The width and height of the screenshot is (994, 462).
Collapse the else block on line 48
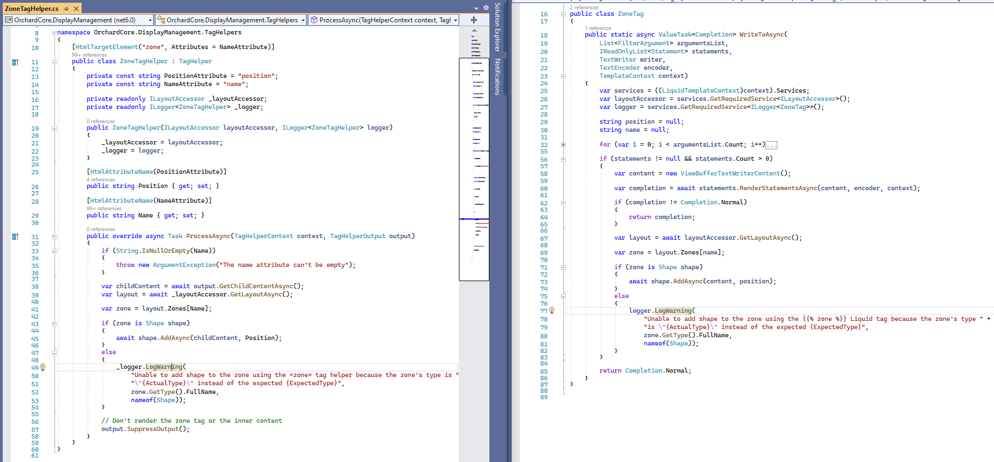click(54, 352)
